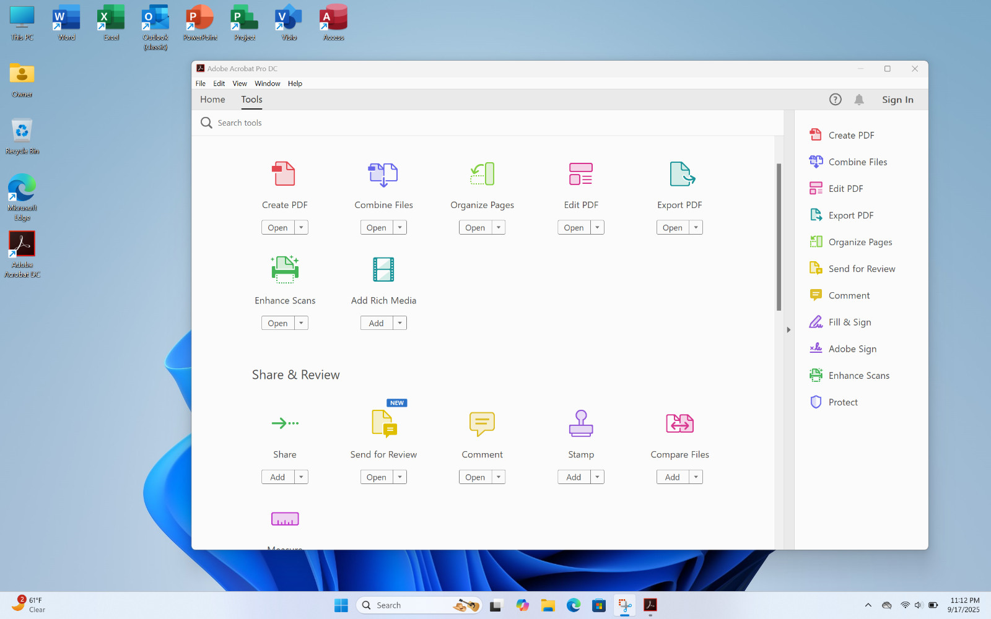The image size is (991, 619).
Task: Select the Compare Files tool icon
Action: coord(679,423)
